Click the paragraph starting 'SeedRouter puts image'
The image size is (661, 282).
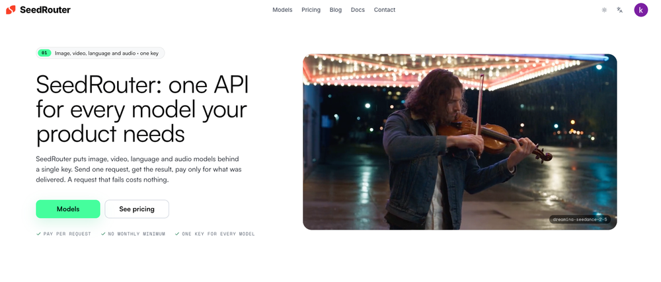click(x=139, y=169)
